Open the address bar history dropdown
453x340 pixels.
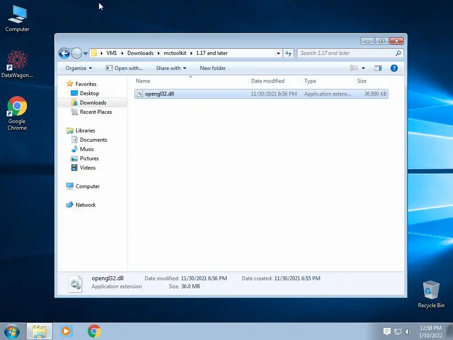pos(278,53)
